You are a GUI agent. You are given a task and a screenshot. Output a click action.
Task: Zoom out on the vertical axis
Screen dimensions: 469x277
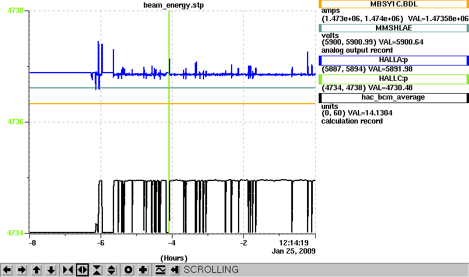112,270
